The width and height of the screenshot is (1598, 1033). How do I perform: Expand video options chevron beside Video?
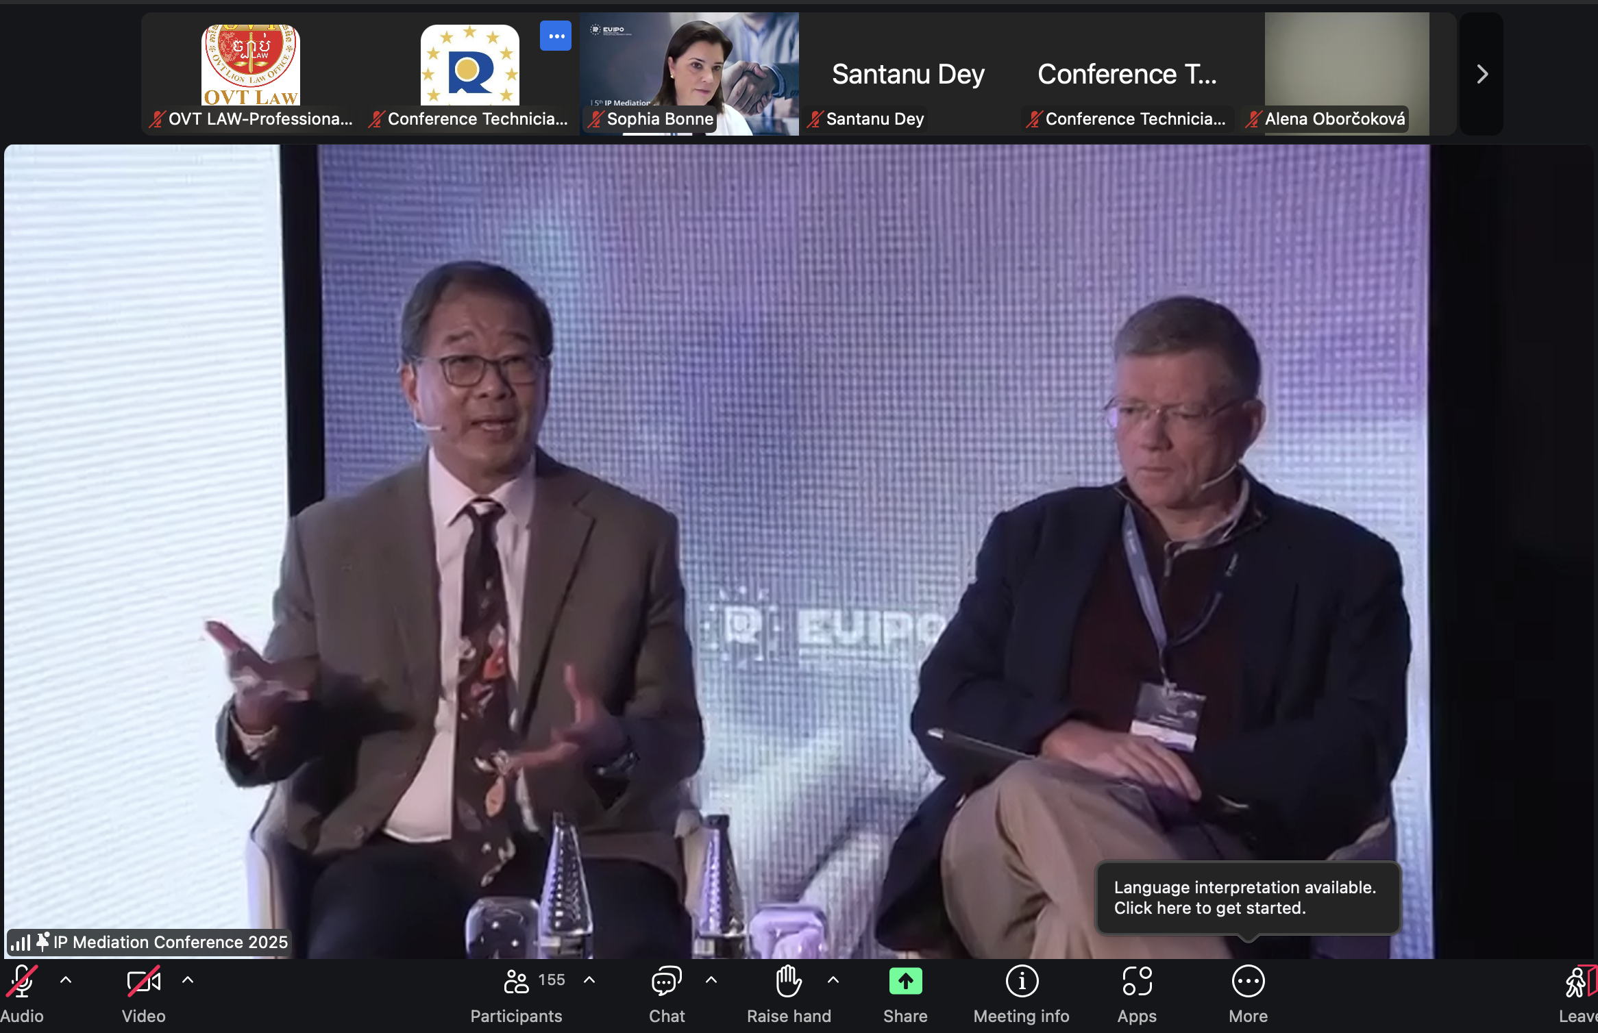click(x=188, y=980)
